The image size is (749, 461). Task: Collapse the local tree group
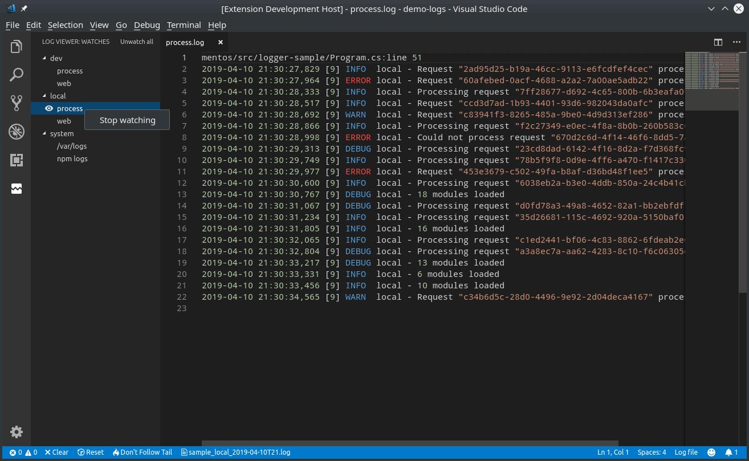click(44, 96)
